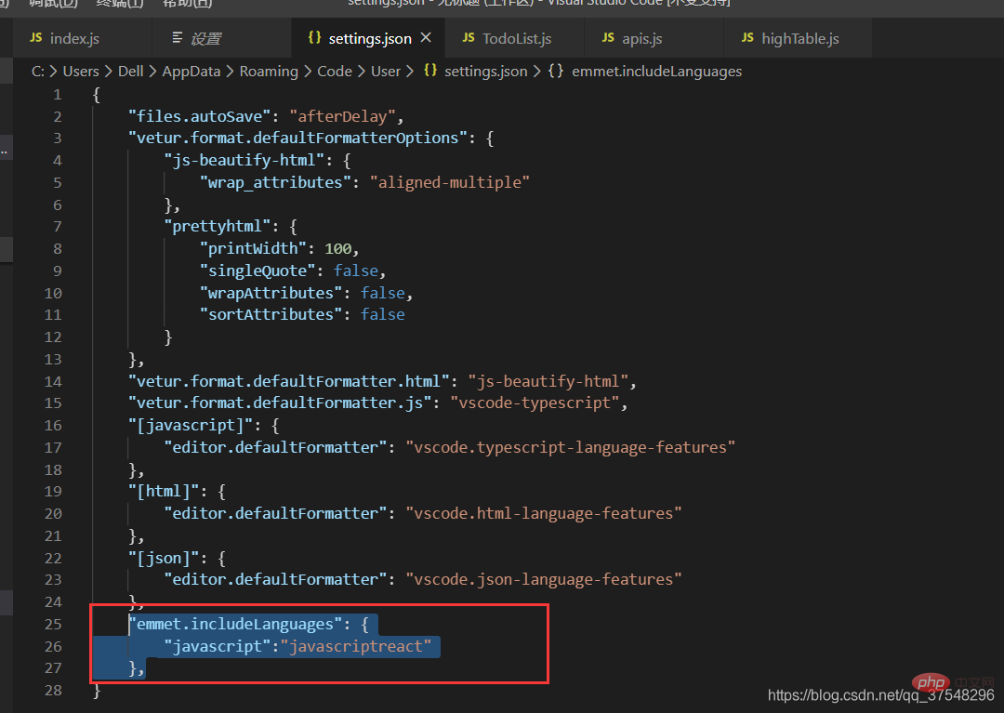Click "vscode.html-language-features" value
Screen dimensions: 1004x713
click(x=544, y=513)
